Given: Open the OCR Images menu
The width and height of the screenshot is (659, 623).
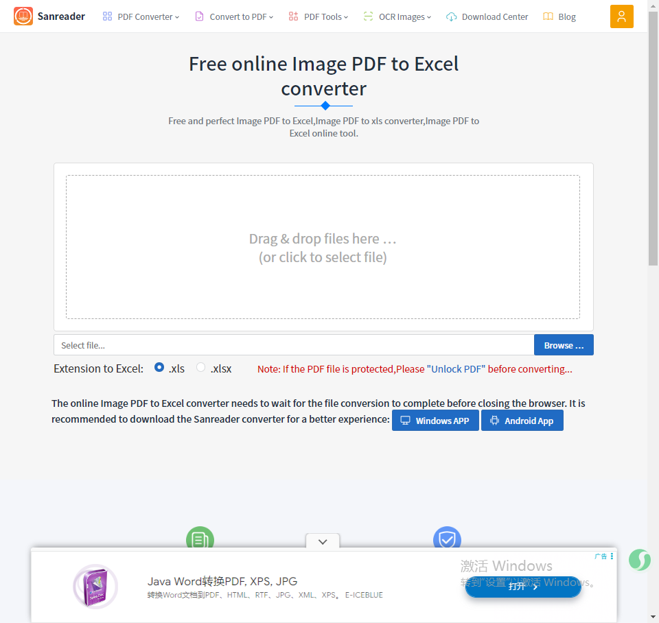Looking at the screenshot, I should pos(397,16).
